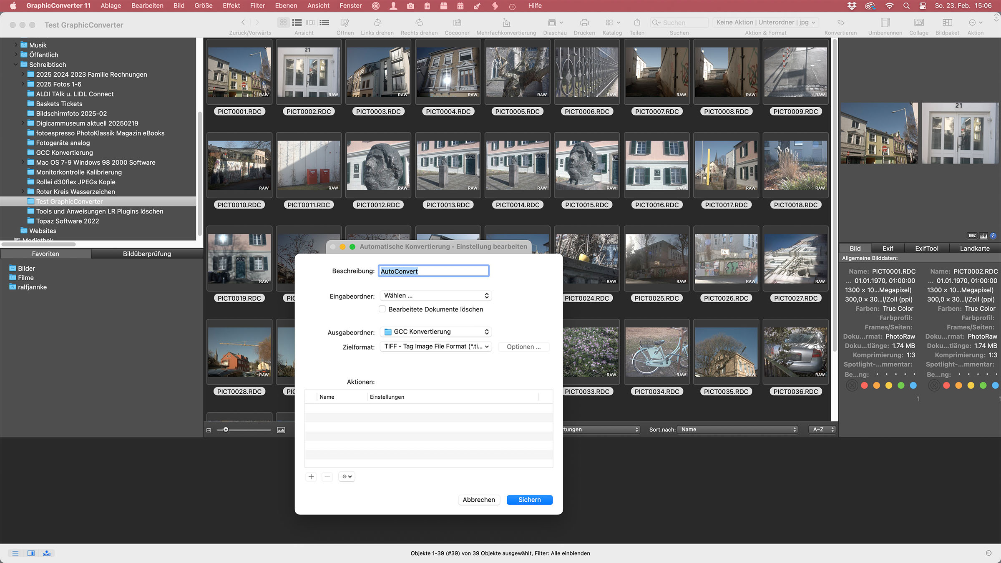
Task: Click the Konvertieren toolbar icon
Action: click(840, 23)
